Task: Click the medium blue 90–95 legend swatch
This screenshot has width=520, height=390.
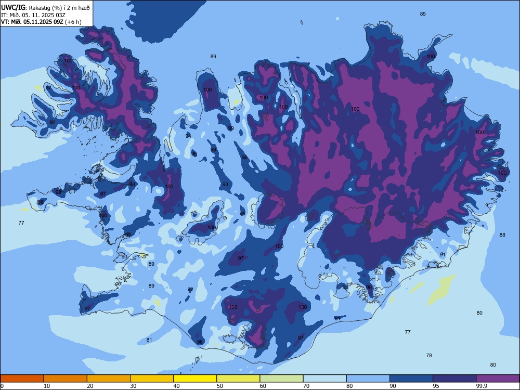Action: tap(411, 379)
